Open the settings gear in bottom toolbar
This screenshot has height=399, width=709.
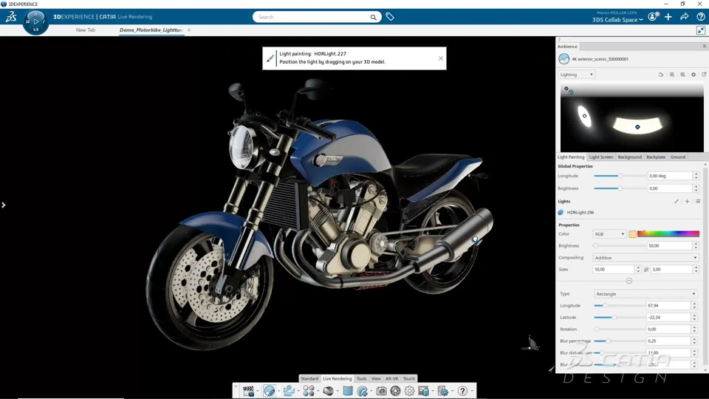410,391
